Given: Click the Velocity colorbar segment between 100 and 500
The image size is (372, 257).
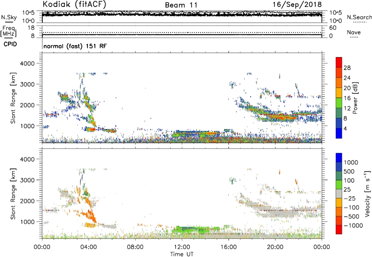Looking at the screenshot, I should 339,176.
